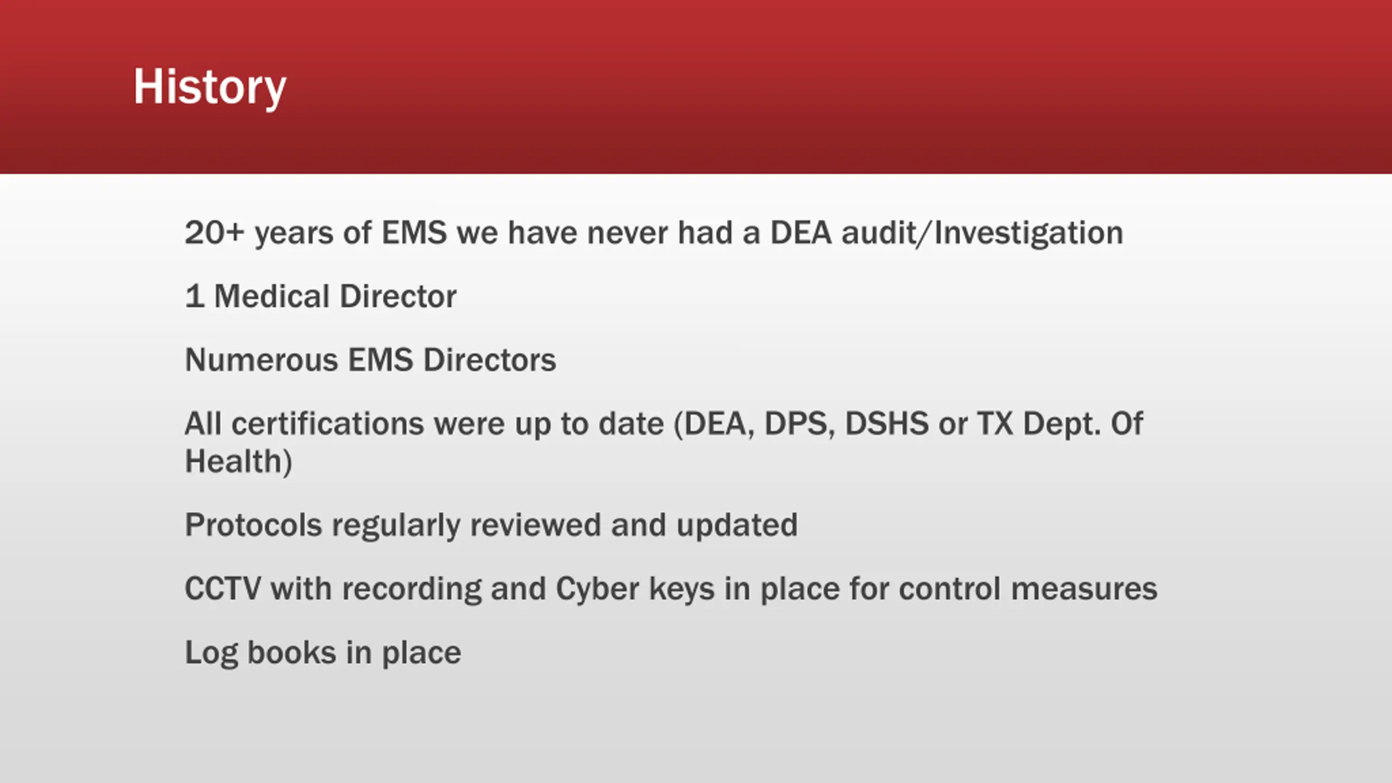Click the words 'DEA audit/Investigation'
Screen dimensions: 1392x783
[x=947, y=233]
